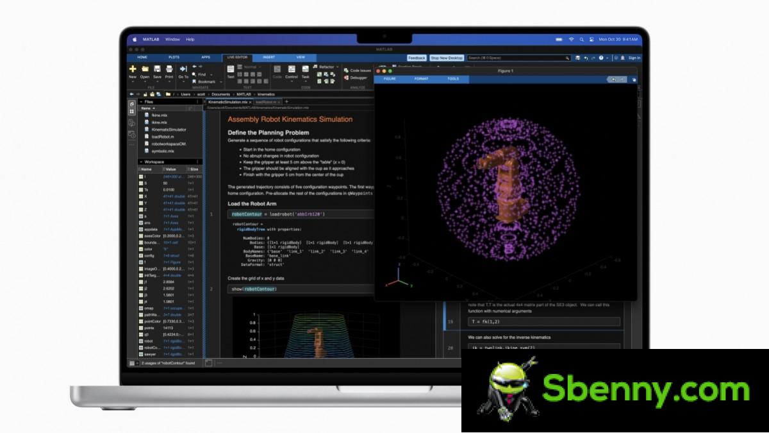The image size is (769, 433).
Task: Open the Refactor dropdown
Action: [337, 67]
